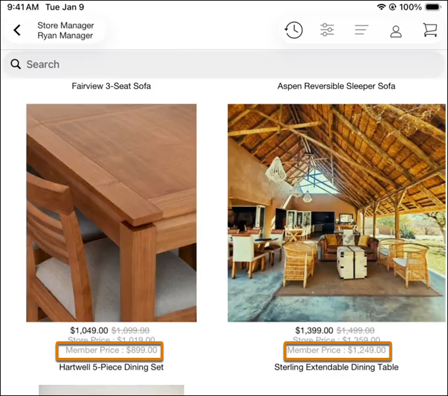Open the order history clock icon
Screen dimensions: 448x396
[294, 30]
